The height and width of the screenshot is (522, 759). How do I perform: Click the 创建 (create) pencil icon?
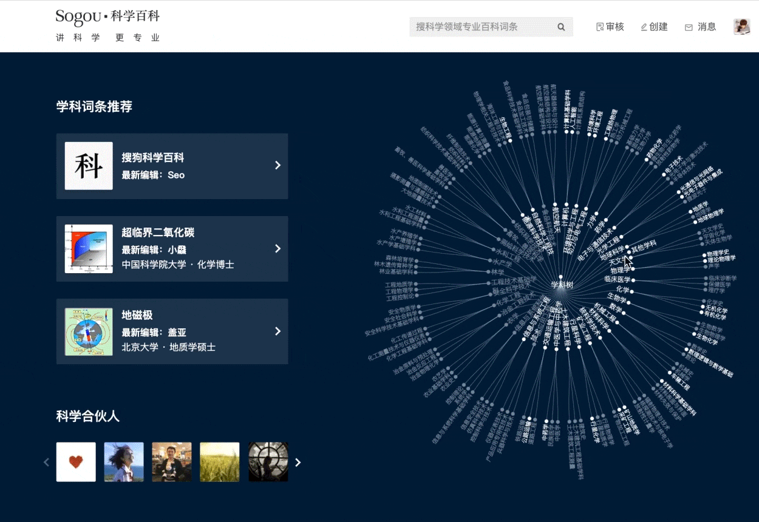click(642, 27)
